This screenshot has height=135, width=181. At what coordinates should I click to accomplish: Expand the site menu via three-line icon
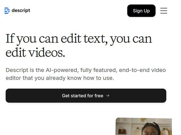pos(164,11)
